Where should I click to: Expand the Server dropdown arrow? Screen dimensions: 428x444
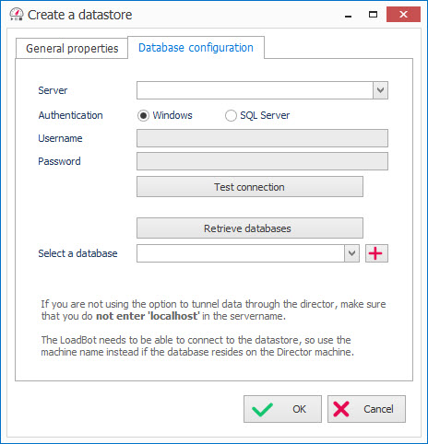pos(380,90)
